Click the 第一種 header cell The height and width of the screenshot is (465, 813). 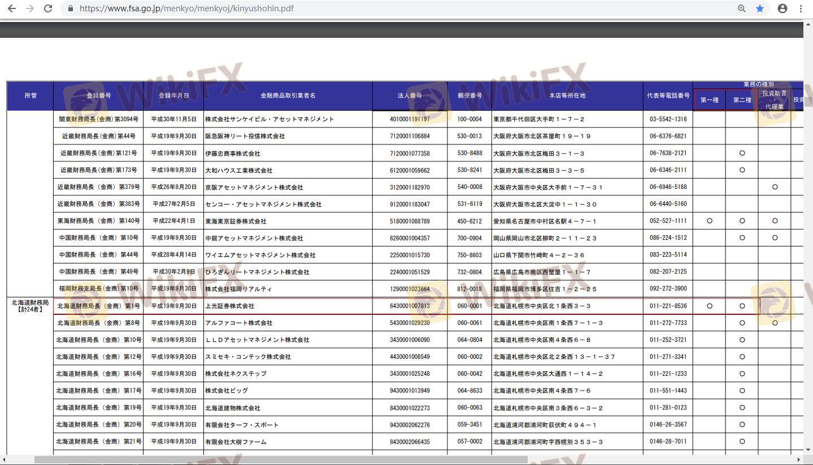710,100
